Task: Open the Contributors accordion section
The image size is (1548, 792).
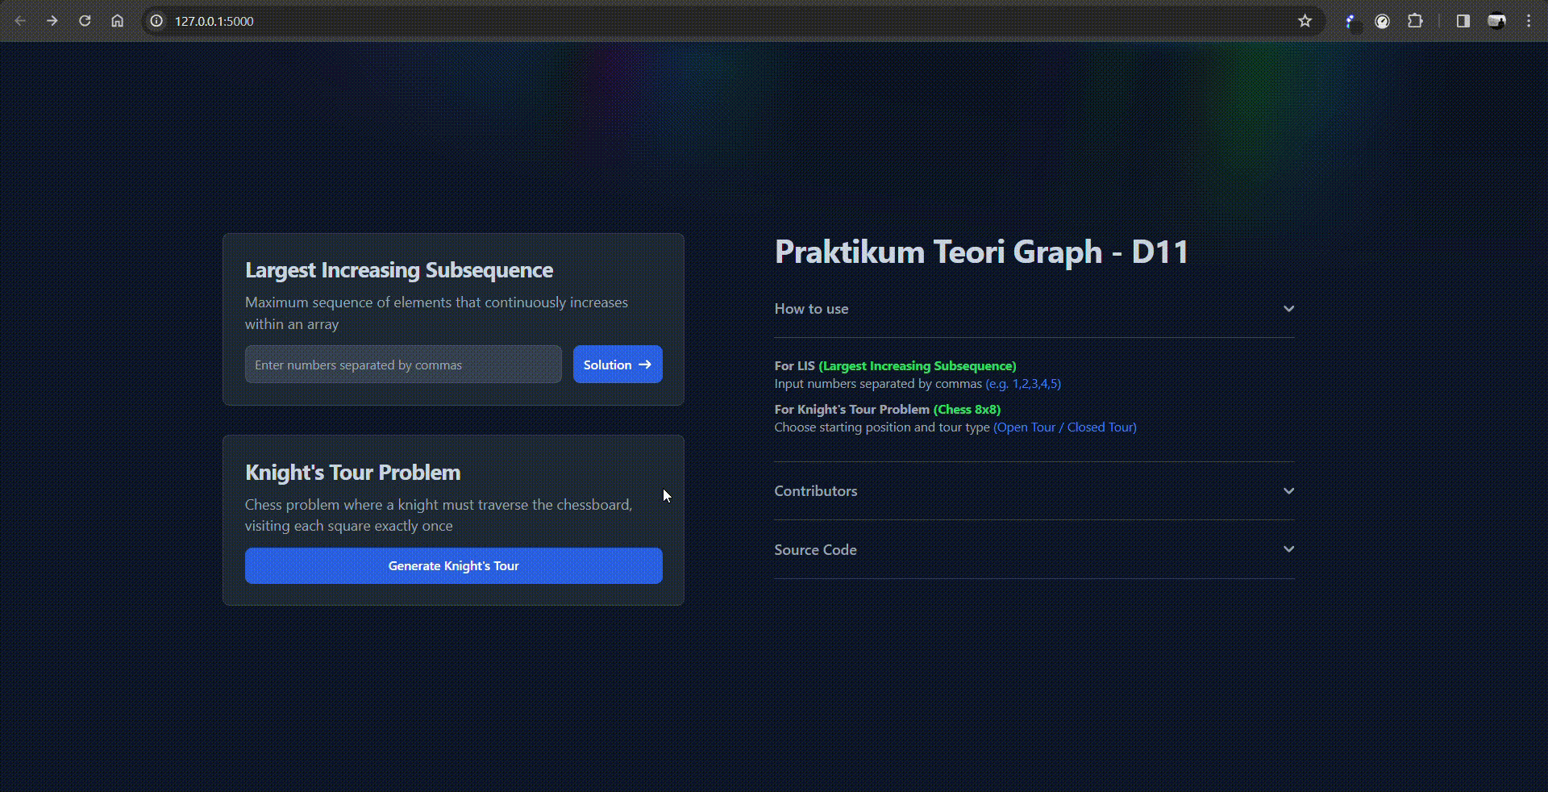Action: (x=816, y=491)
